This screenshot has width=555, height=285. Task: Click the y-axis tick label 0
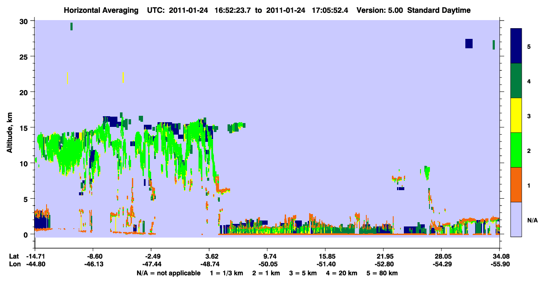pos(26,234)
